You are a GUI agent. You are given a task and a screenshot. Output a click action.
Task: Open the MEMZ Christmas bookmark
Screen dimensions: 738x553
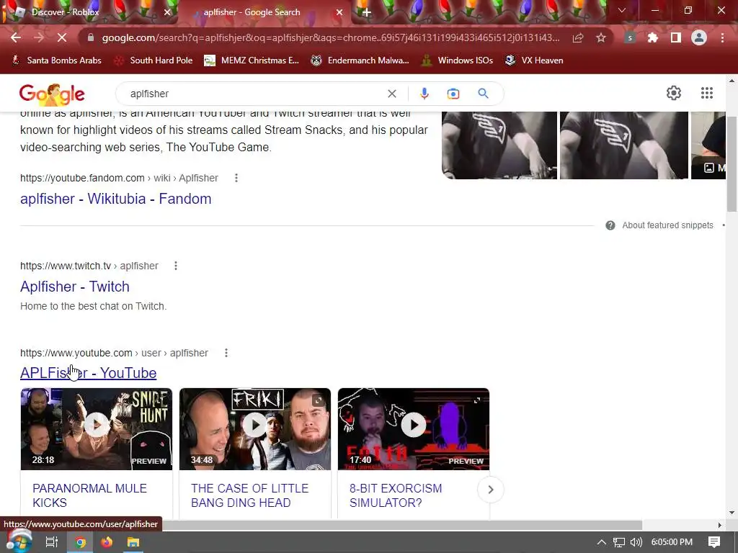tap(252, 60)
